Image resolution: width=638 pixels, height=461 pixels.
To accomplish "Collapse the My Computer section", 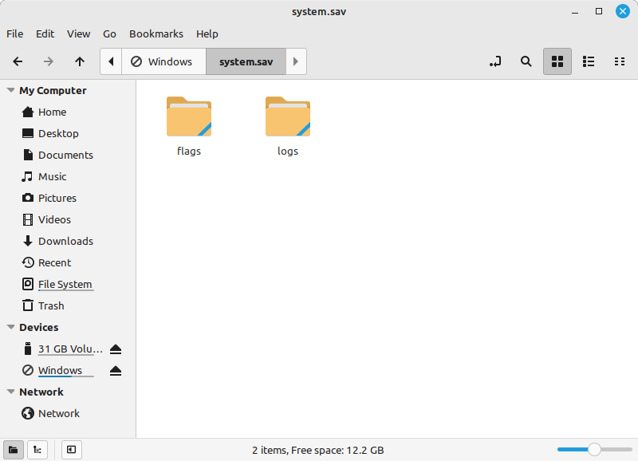I will click(11, 90).
